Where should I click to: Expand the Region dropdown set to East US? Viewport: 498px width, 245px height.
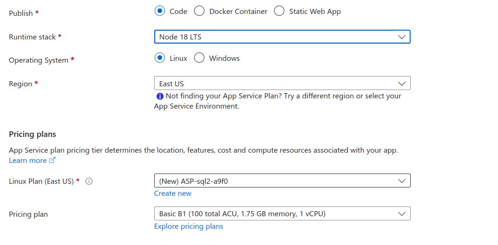coord(282,84)
